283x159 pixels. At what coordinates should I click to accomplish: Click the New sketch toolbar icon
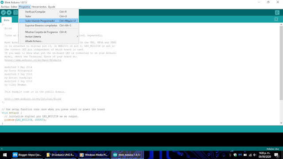(x=15, y=12)
